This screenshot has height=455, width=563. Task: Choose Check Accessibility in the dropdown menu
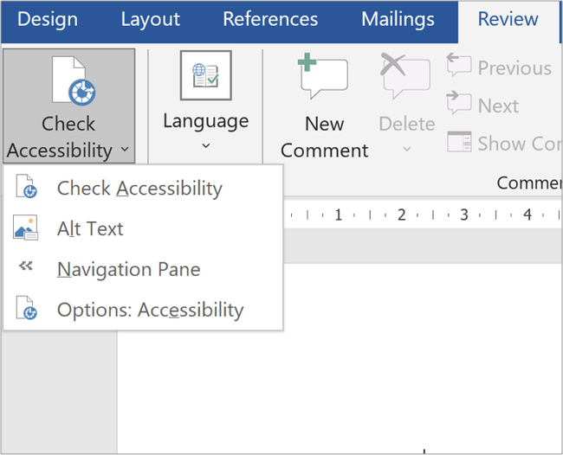click(143, 188)
